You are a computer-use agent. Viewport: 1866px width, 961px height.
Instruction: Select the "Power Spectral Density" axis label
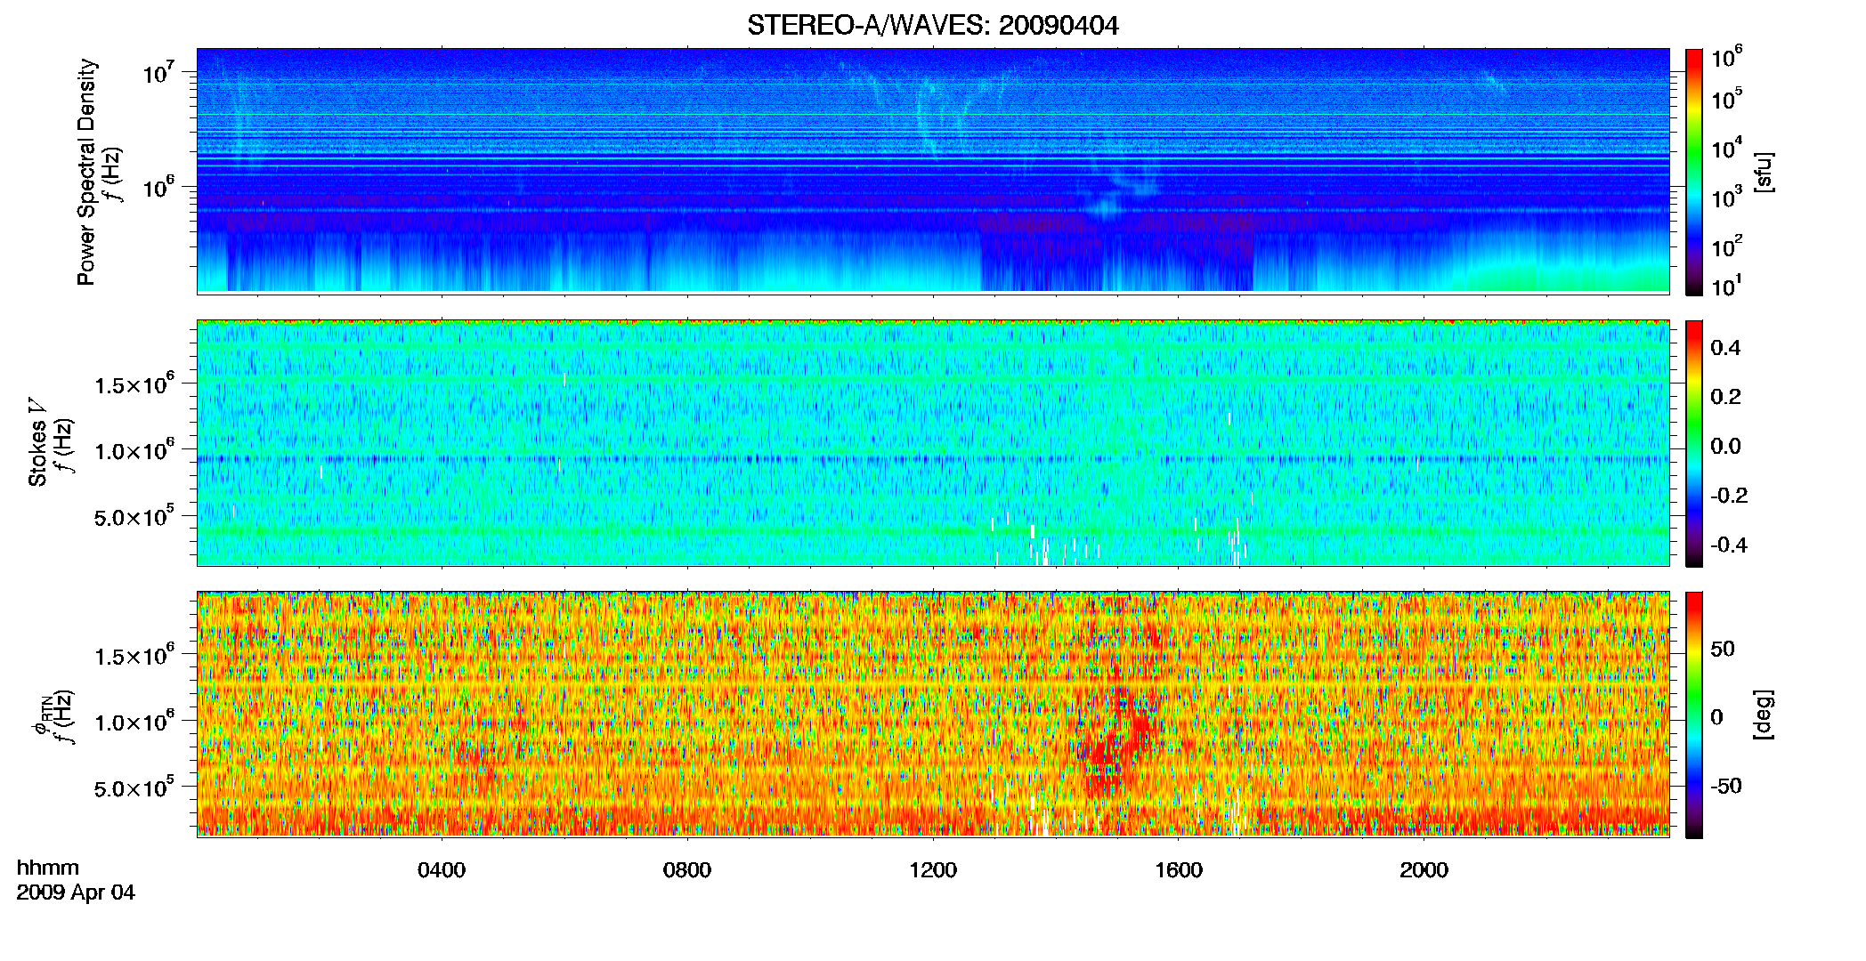(x=86, y=172)
